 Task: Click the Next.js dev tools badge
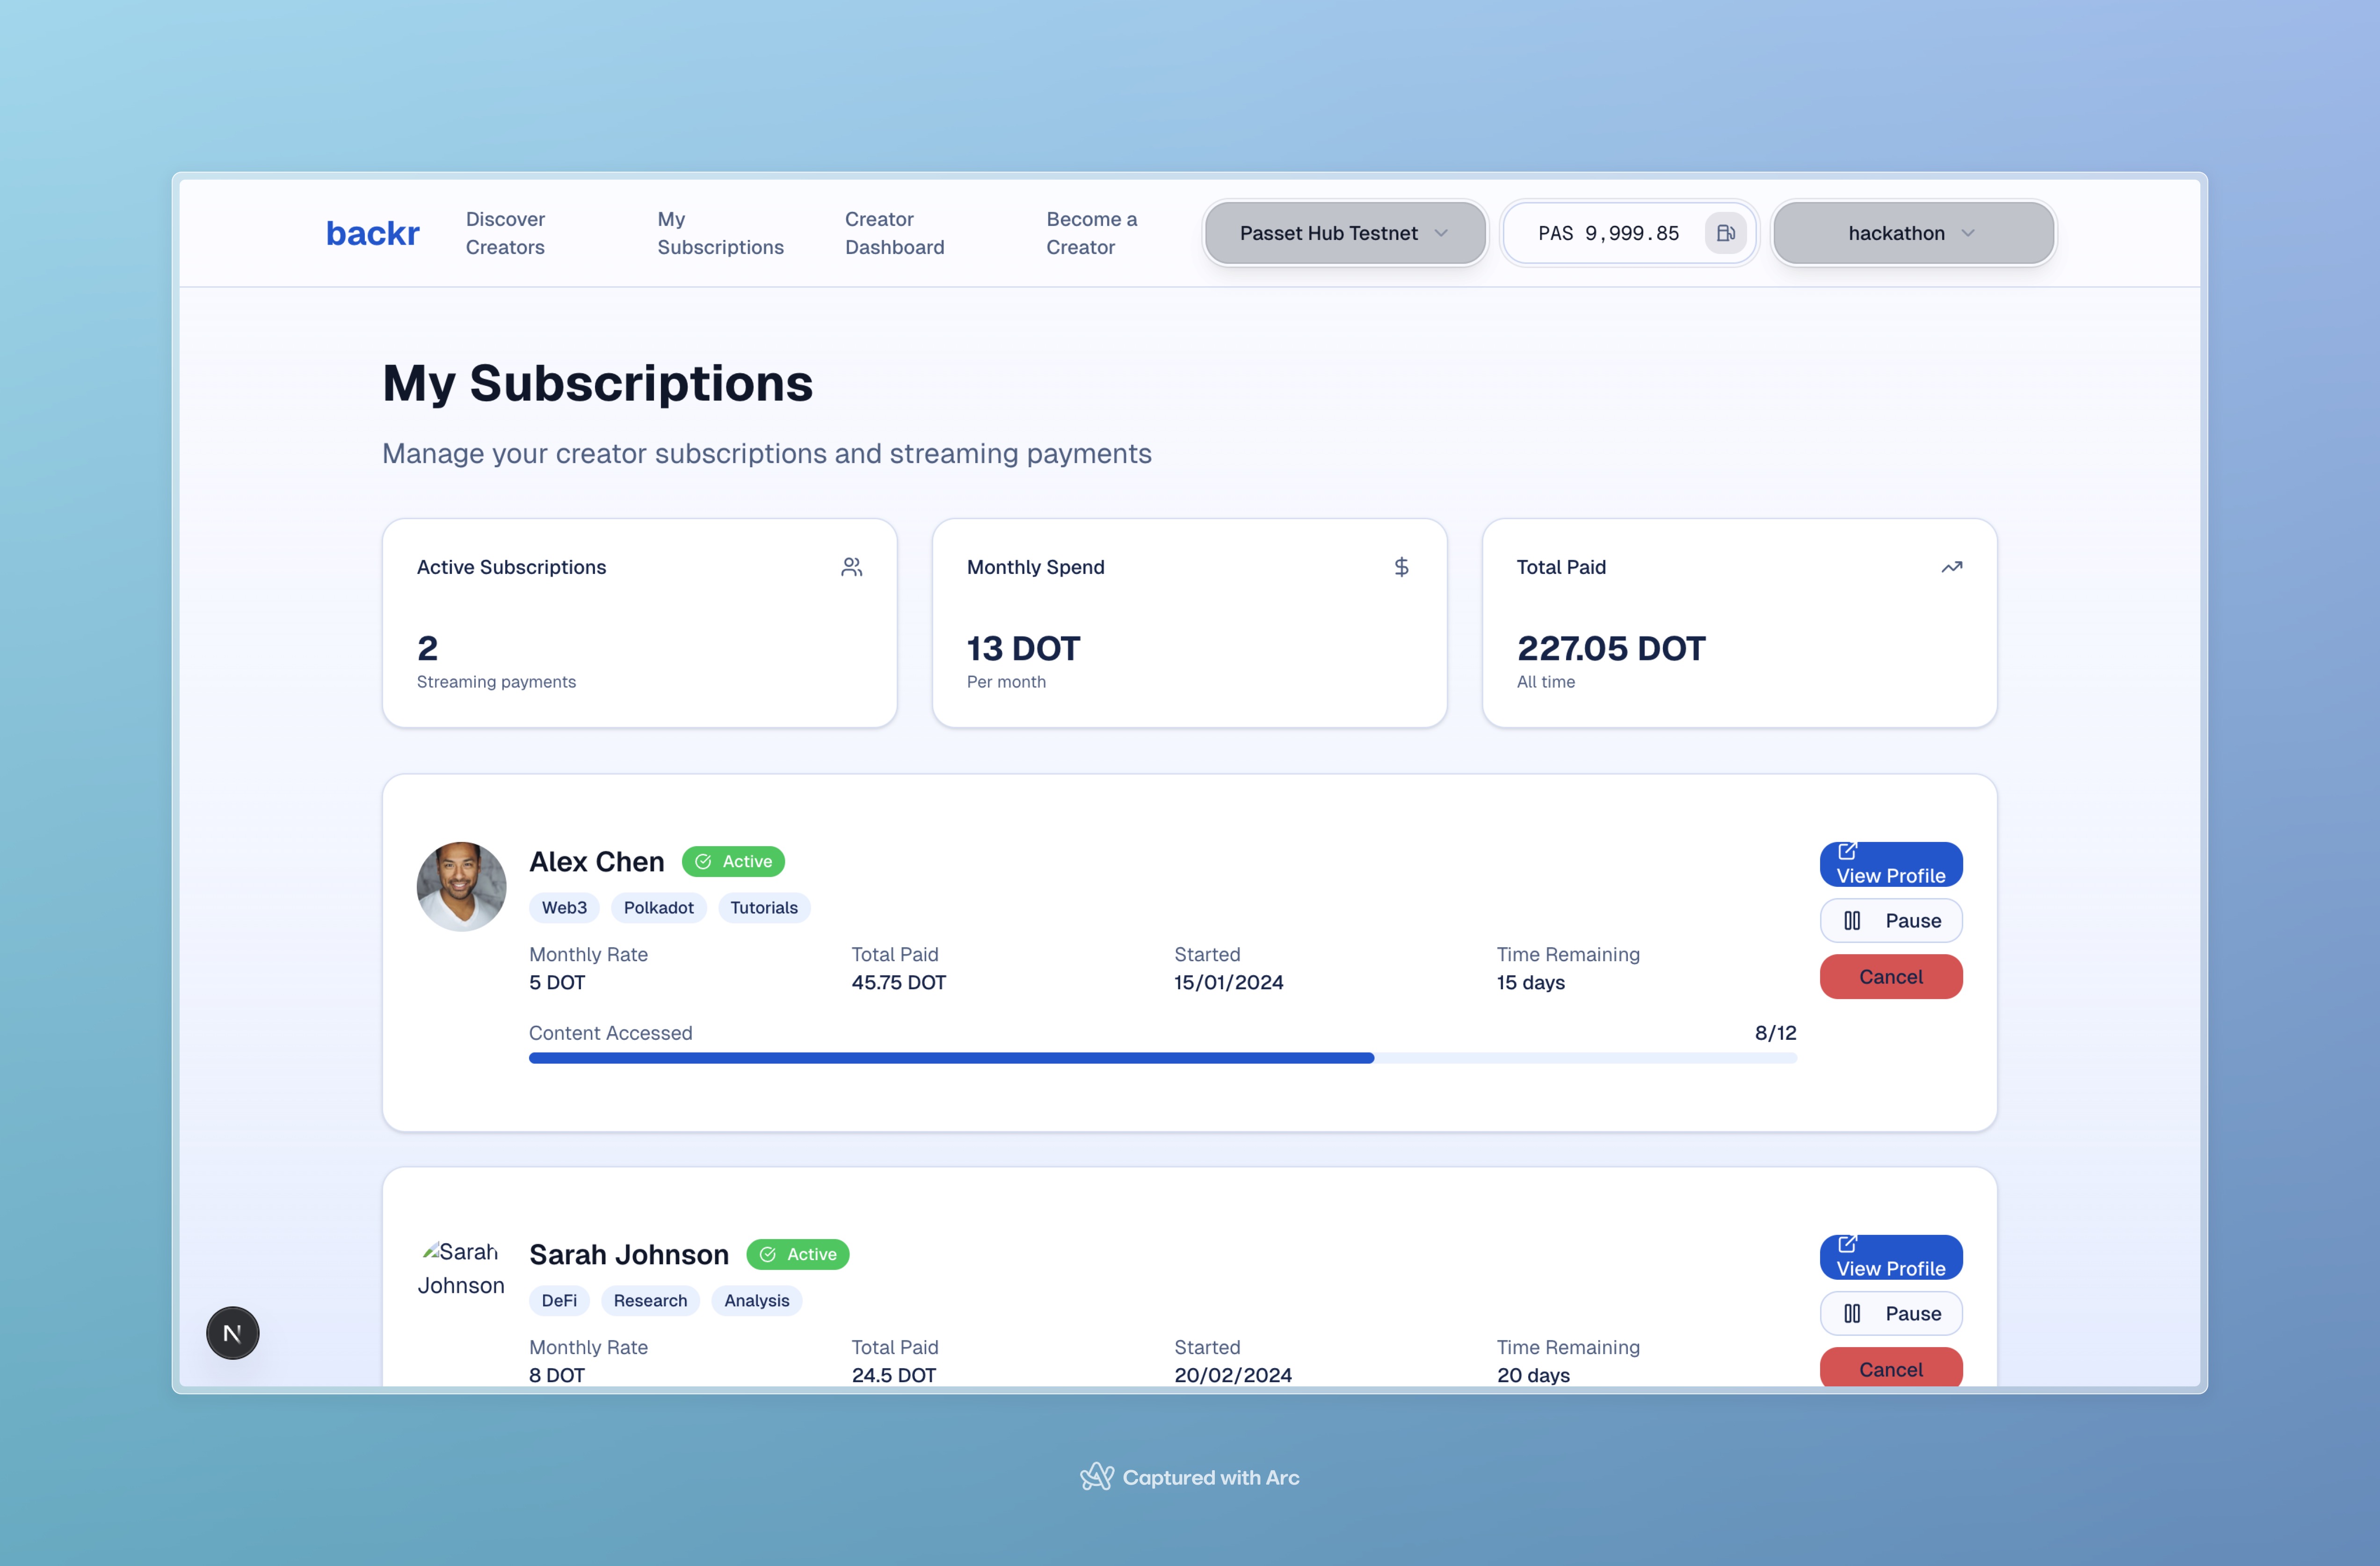(x=232, y=1333)
